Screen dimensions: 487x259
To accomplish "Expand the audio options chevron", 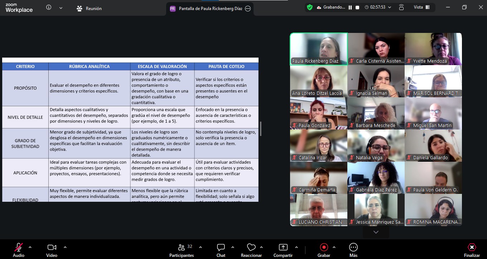I will pyautogui.click(x=30, y=247).
